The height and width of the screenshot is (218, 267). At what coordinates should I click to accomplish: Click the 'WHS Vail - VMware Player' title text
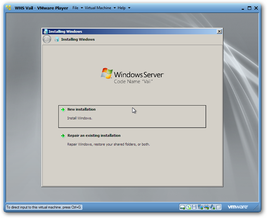[x=41, y=8]
